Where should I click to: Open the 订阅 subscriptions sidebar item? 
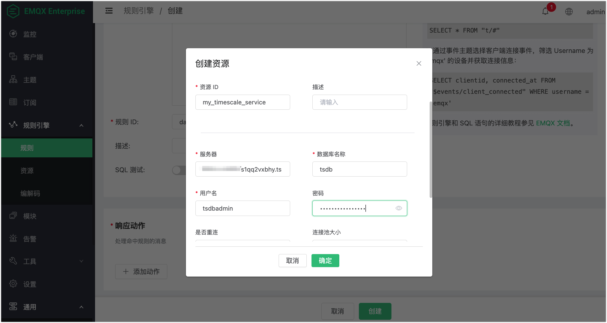click(30, 102)
